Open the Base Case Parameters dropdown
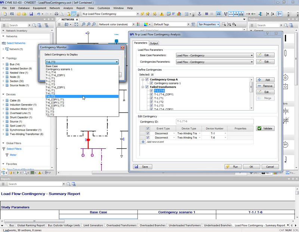The image size is (299, 232). click(252, 55)
